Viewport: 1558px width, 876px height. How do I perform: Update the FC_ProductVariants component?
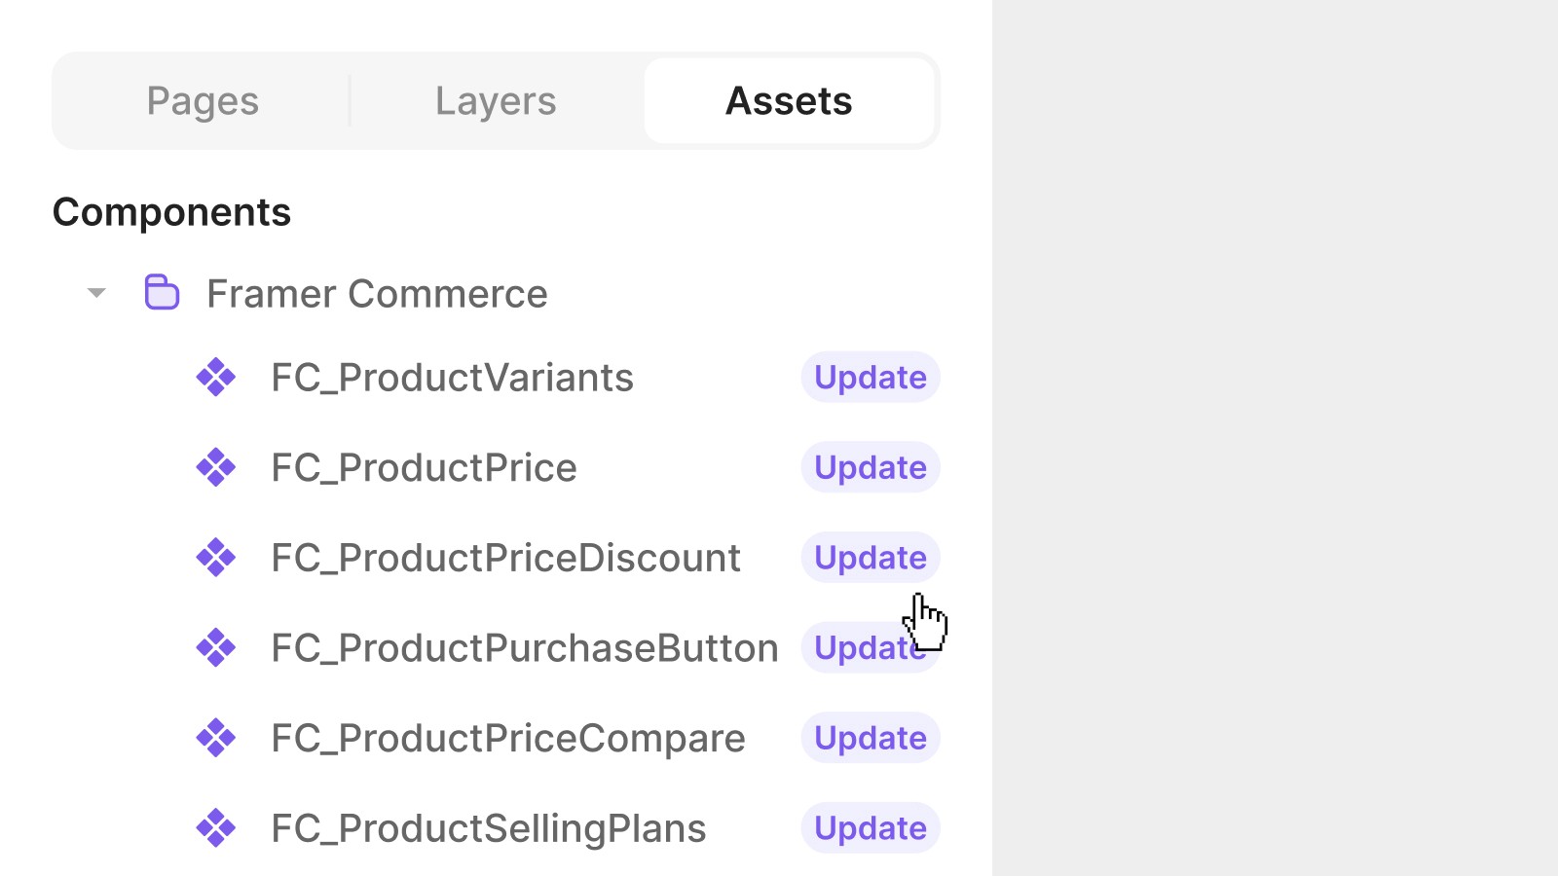click(x=870, y=378)
